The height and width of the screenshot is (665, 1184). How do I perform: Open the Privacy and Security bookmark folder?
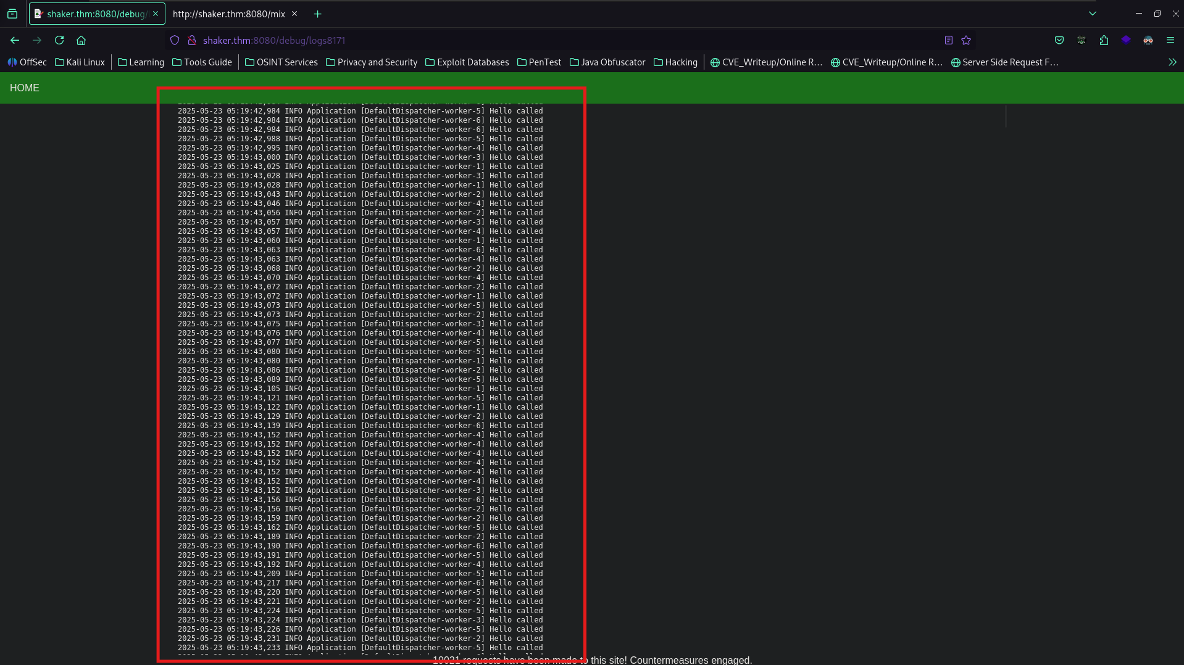pos(372,62)
